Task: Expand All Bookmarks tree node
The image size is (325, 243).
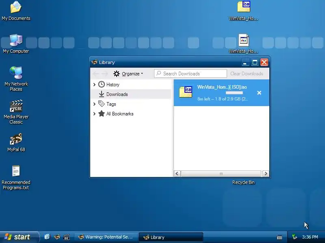Action: click(x=94, y=114)
